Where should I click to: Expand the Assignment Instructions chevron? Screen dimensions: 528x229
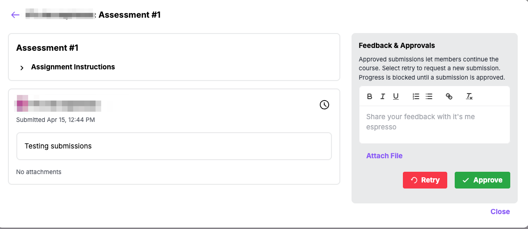(22, 67)
